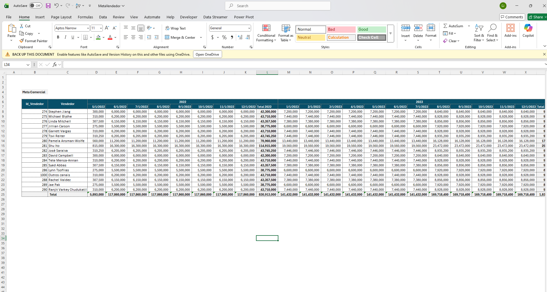547x292 pixels.
Task: Expand the Name Box dropdown arrow
Action: coord(28,65)
